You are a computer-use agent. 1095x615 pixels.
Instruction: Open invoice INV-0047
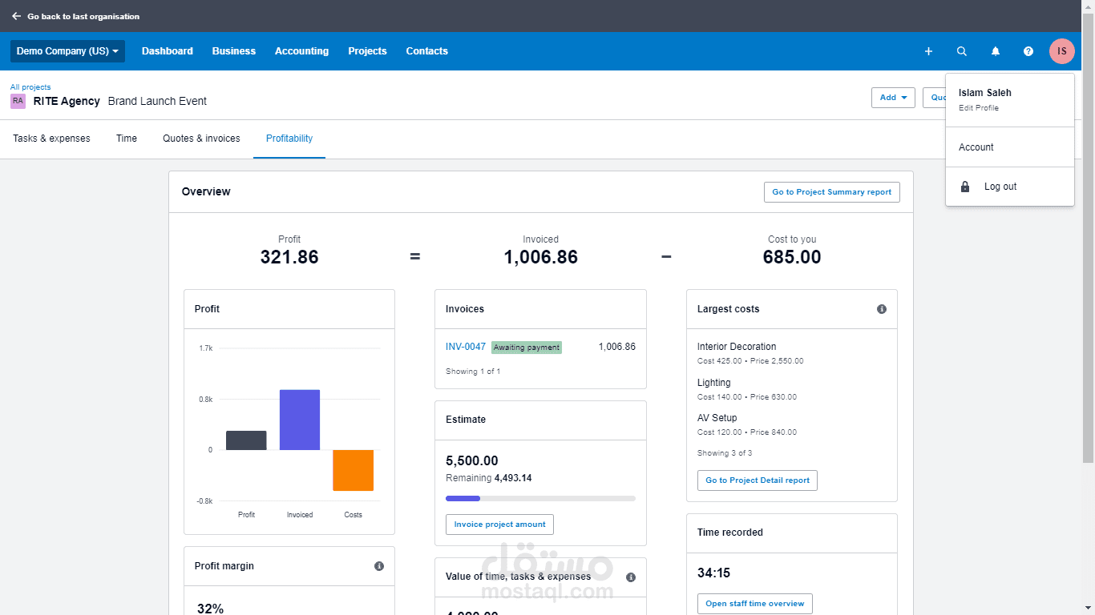465,347
